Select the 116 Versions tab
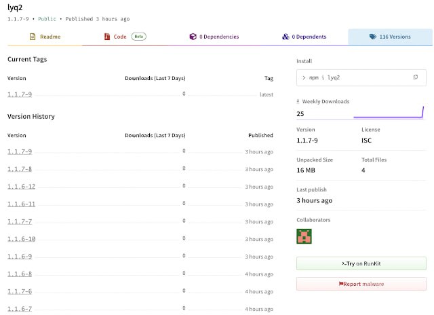 pyautogui.click(x=391, y=37)
